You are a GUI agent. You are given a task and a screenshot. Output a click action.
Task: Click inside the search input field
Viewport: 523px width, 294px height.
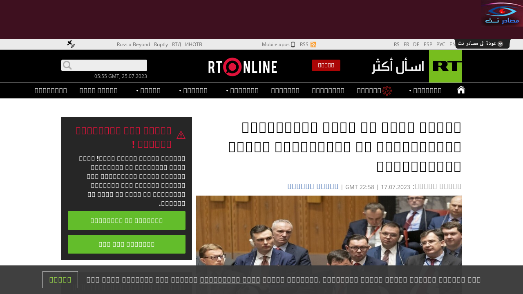(x=104, y=65)
